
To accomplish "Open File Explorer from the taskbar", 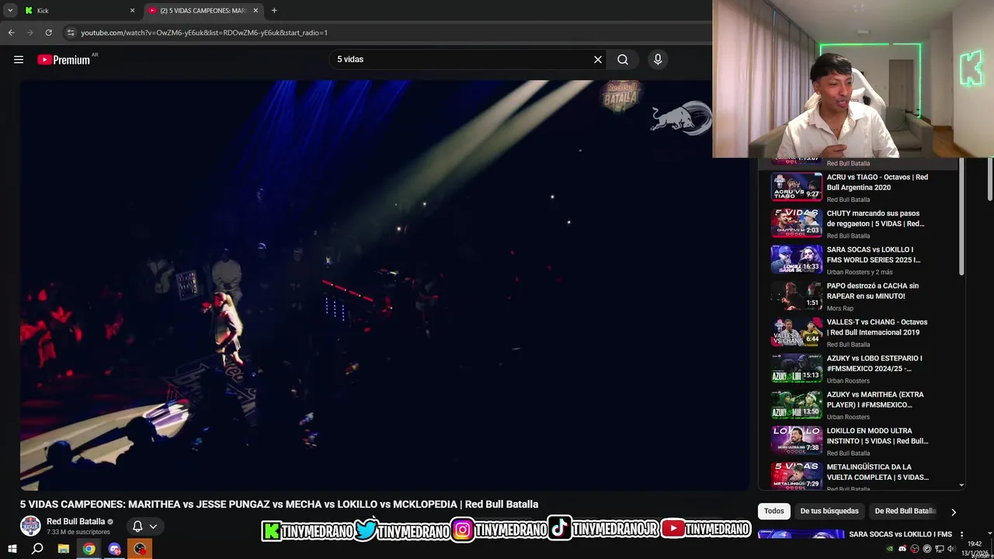I will (x=64, y=549).
